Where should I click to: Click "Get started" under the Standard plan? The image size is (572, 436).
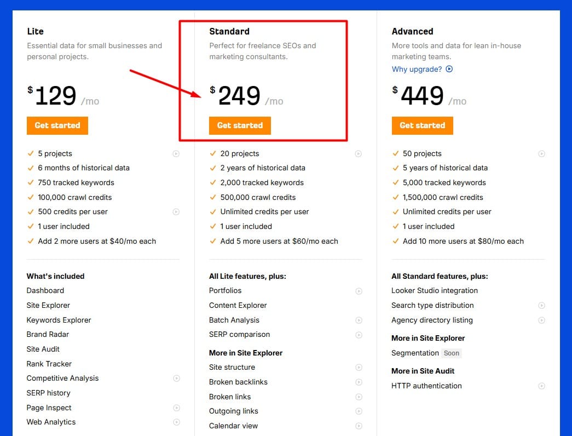click(x=240, y=125)
